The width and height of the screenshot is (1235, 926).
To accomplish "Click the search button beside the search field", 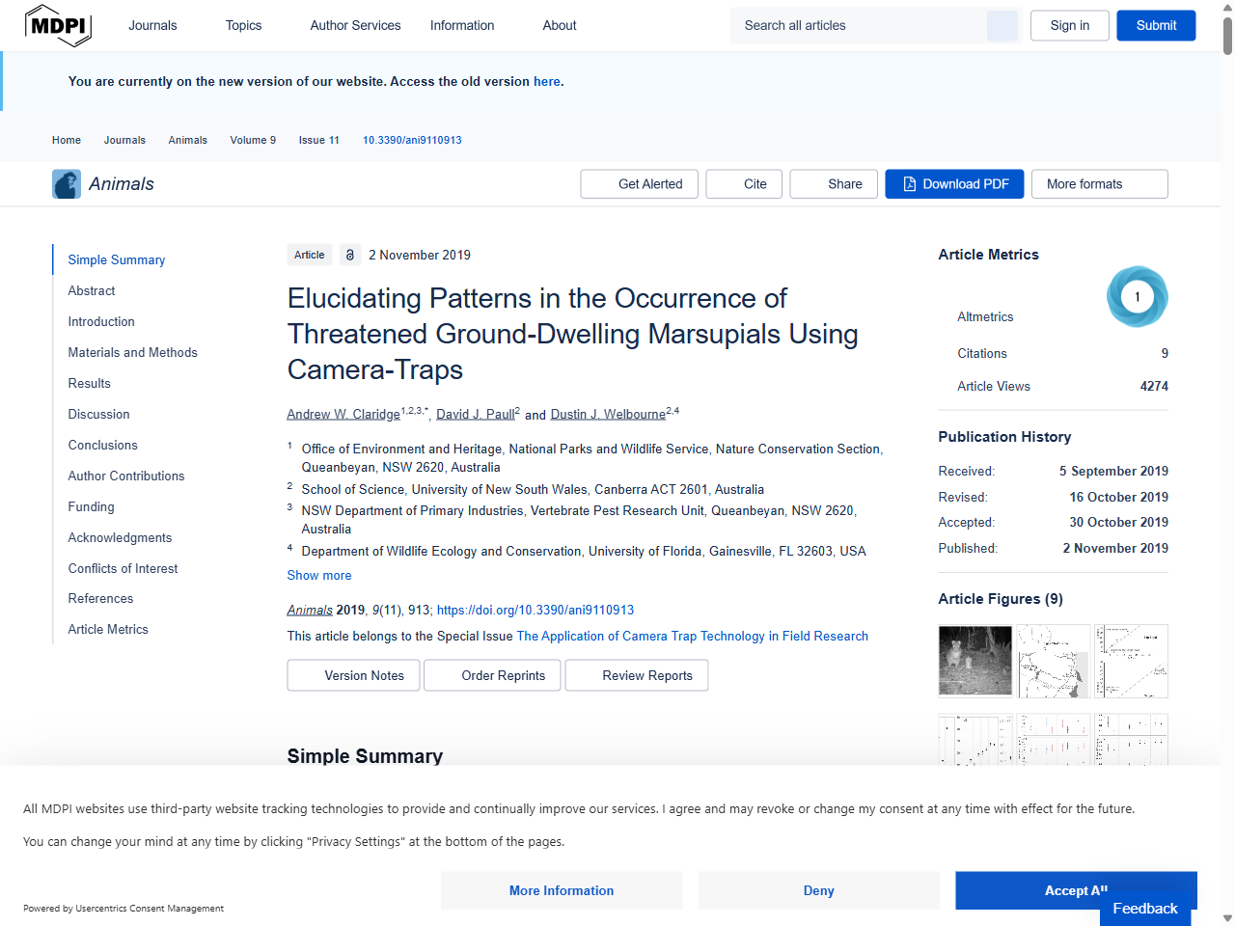I will point(1002,26).
